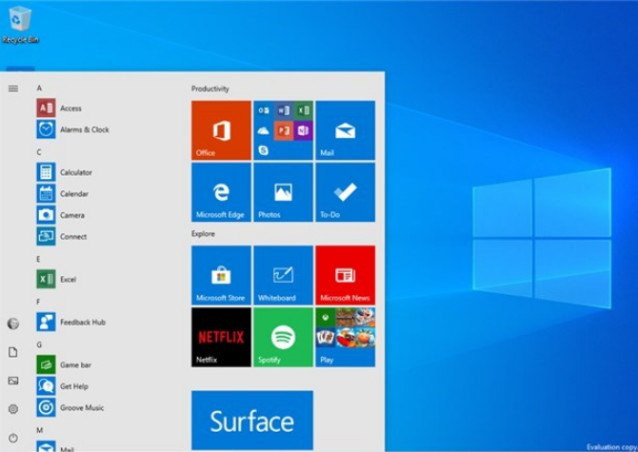638x452 pixels.
Task: Open the Office tile
Action: pyautogui.click(x=221, y=130)
